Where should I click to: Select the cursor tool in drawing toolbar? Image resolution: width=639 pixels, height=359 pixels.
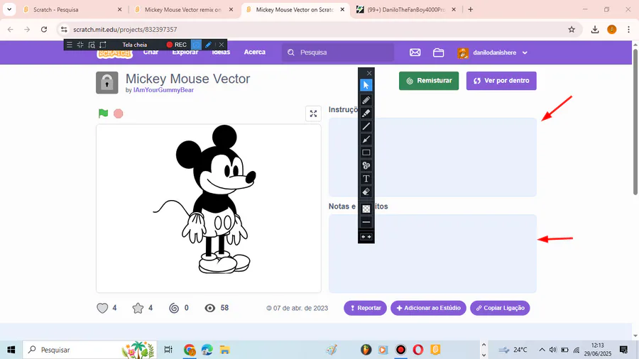tap(366, 85)
